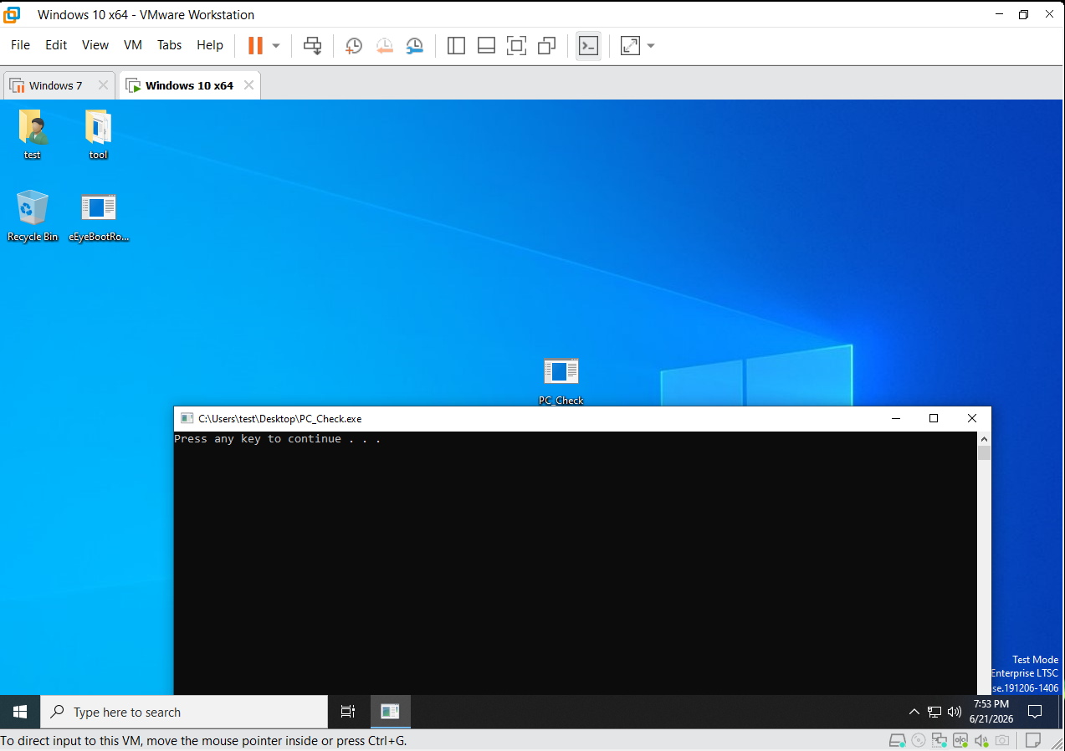Revert the VM to its snapshot
Viewport: 1065px width, 751px height.
click(x=384, y=45)
